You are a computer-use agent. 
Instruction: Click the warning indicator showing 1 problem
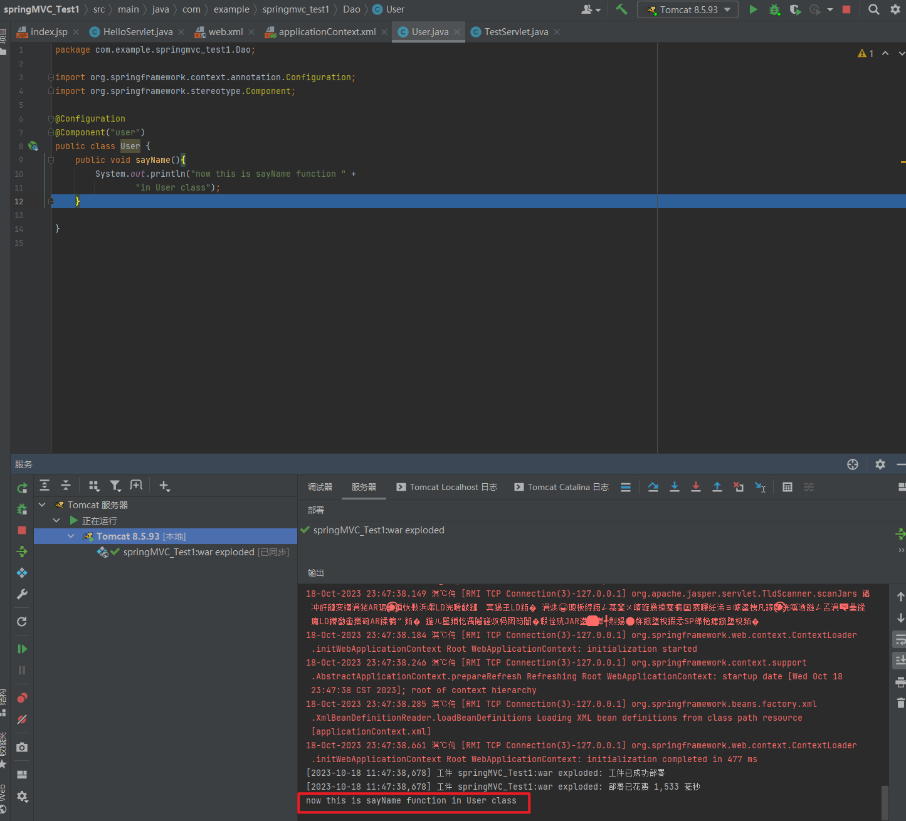[x=865, y=53]
